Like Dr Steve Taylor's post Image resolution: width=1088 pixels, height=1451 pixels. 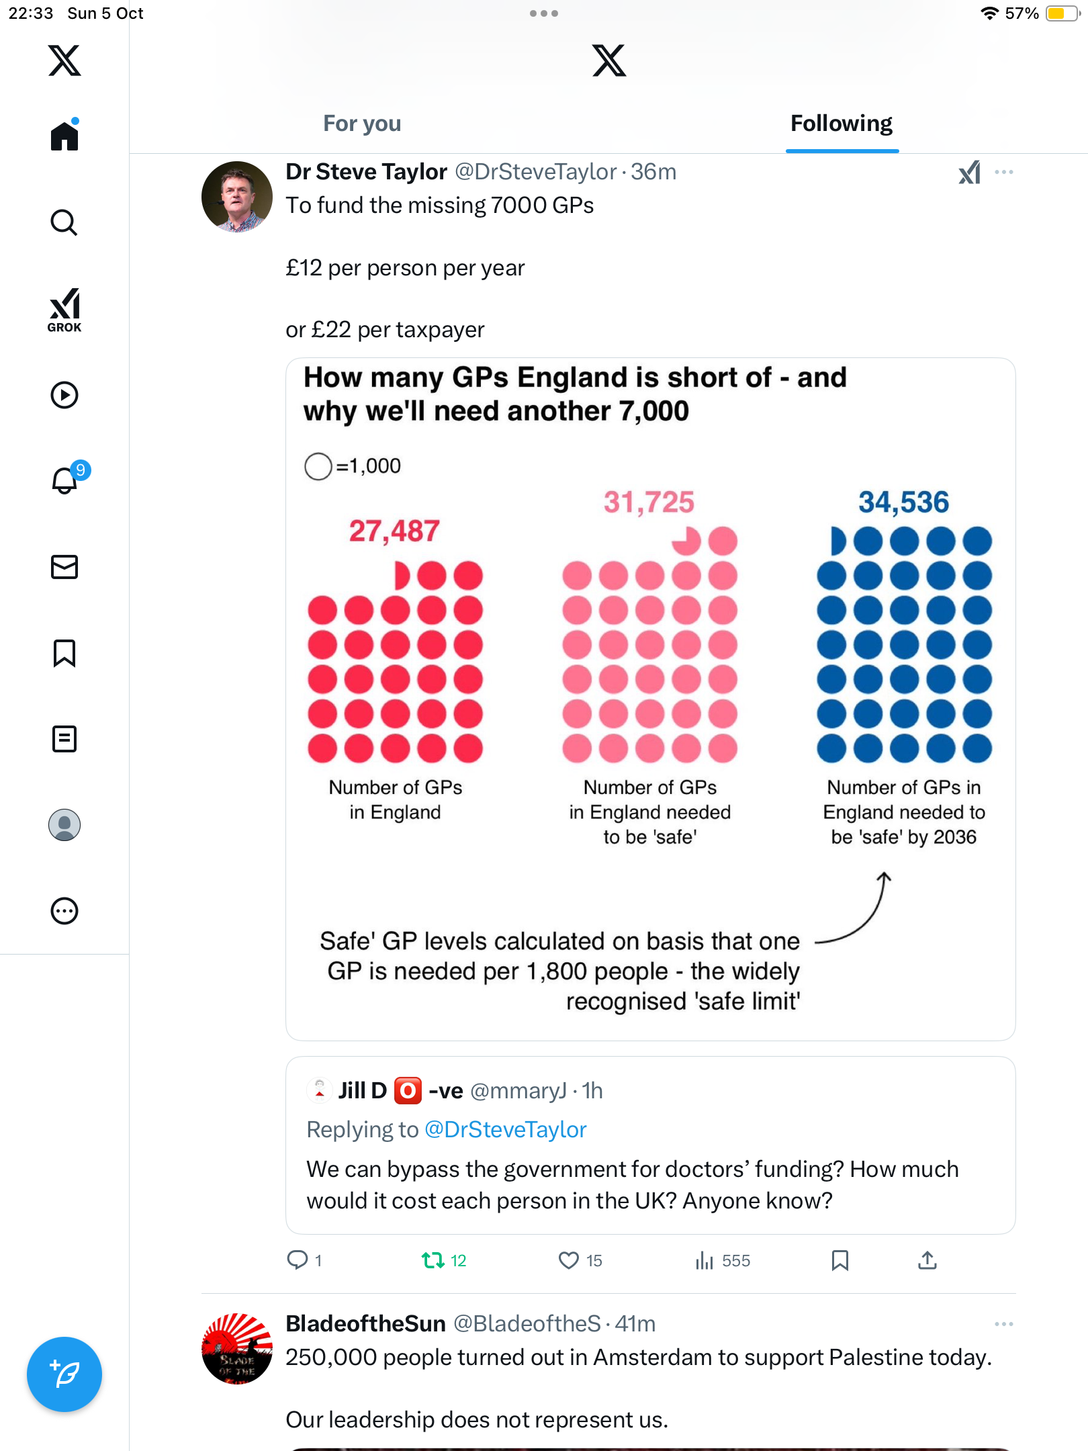pos(569,1260)
